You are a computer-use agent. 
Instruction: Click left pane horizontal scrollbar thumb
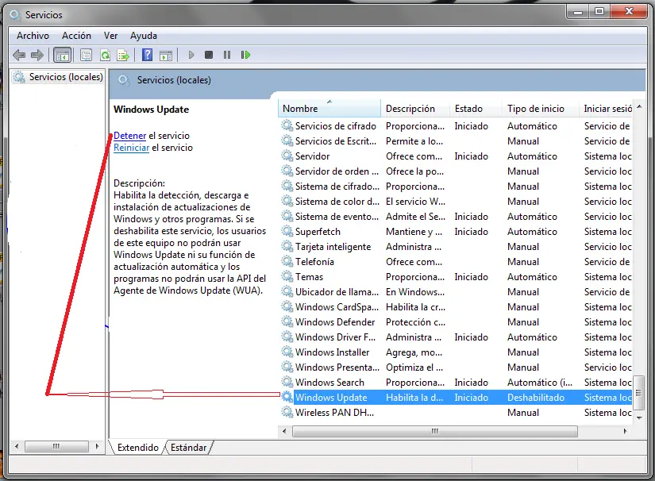pyautogui.click(x=56, y=446)
